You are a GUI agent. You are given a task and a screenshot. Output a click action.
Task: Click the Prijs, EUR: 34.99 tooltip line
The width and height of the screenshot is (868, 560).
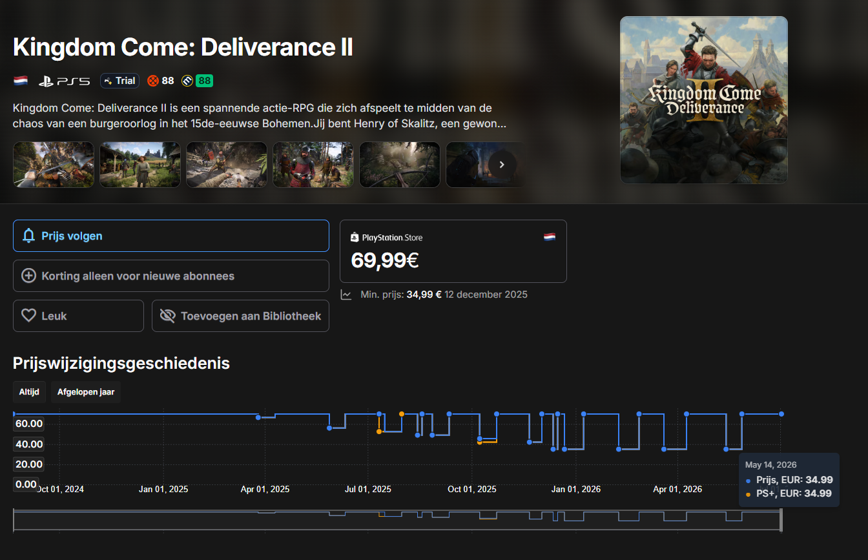[789, 480]
